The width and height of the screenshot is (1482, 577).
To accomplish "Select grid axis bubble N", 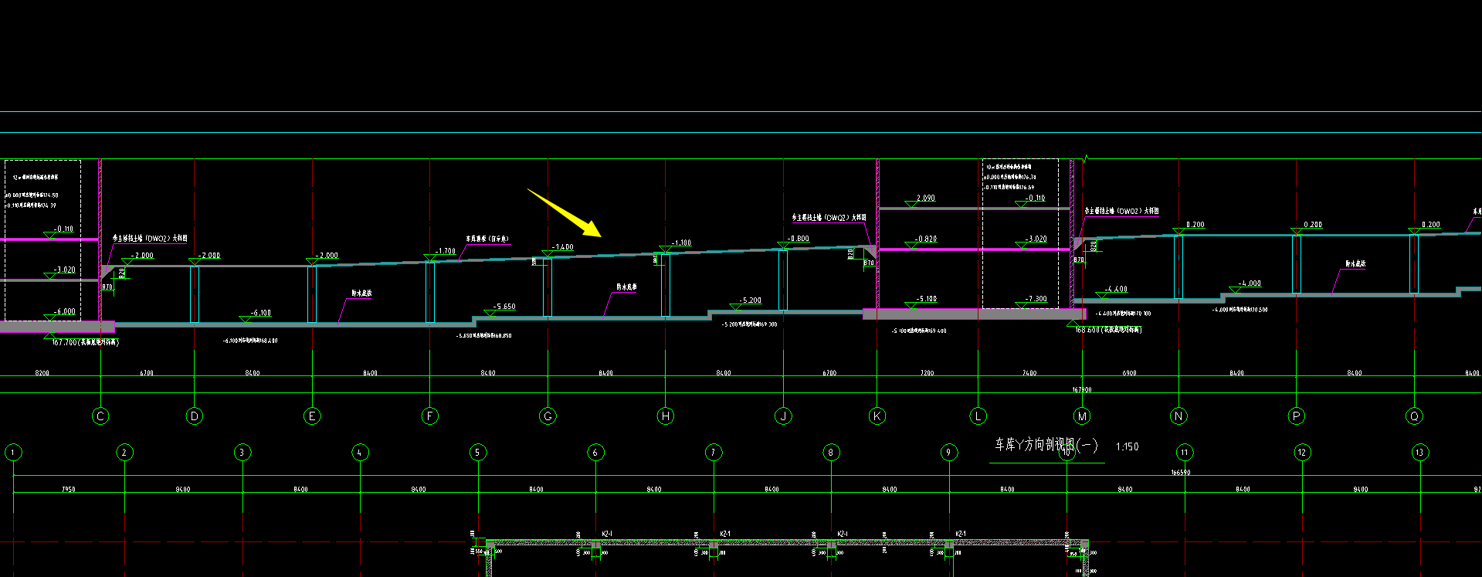I will (1178, 416).
